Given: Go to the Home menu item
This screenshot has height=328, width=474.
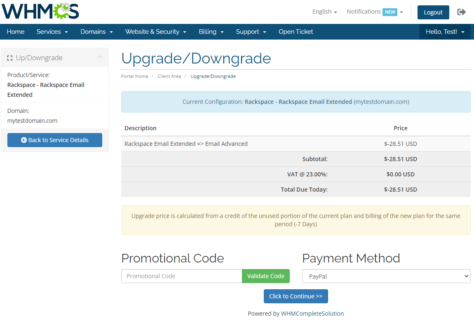Looking at the screenshot, I should coord(15,32).
